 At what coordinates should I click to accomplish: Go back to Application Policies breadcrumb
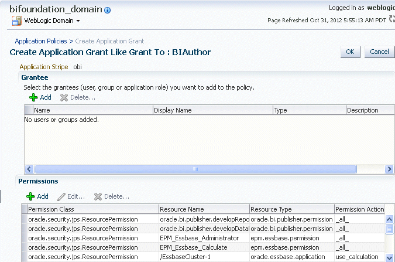[x=41, y=41]
